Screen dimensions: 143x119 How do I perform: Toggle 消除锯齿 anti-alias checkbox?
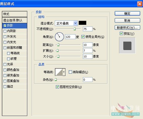tap(70, 72)
